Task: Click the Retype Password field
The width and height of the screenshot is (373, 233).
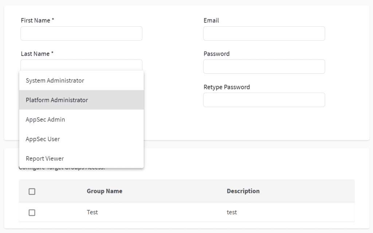Action: (x=264, y=100)
